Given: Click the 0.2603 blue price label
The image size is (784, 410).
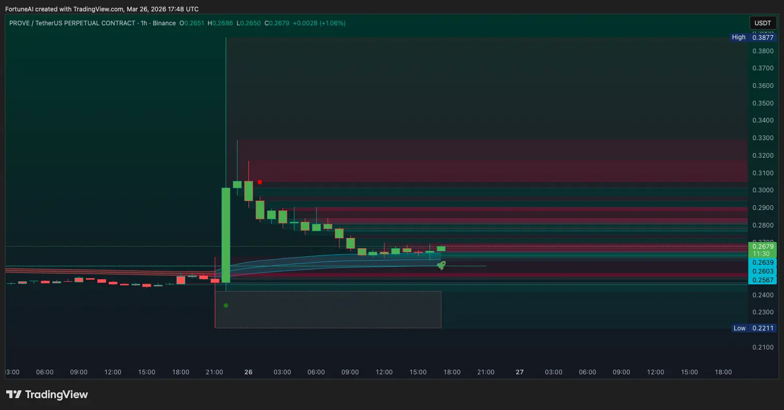Looking at the screenshot, I should (763, 271).
